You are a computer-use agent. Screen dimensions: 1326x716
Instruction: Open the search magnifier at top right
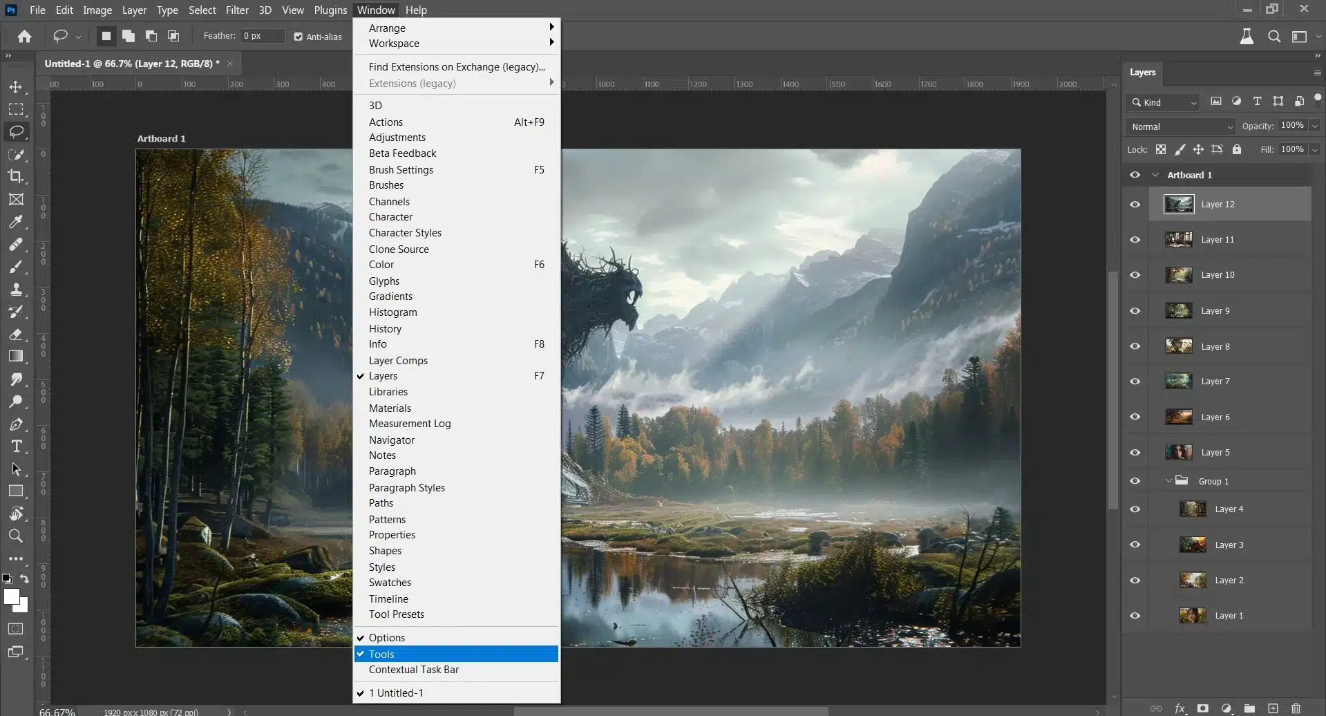[x=1274, y=37]
